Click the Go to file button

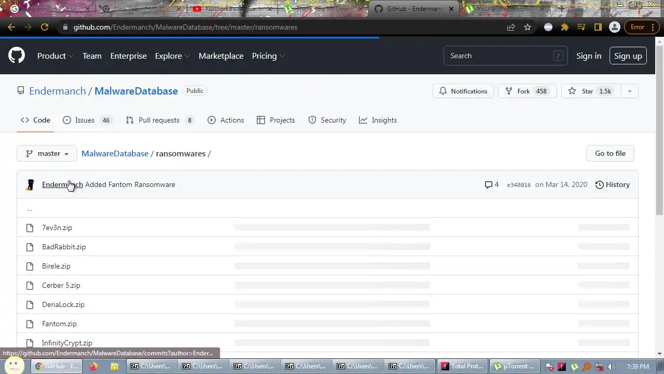coord(610,153)
